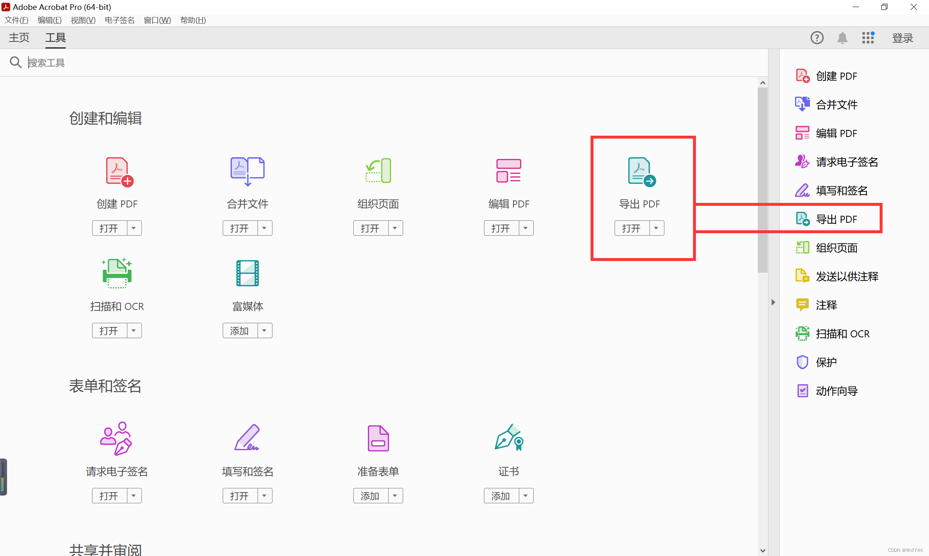The height and width of the screenshot is (556, 929).
Task: Click the 保护 shield icon in the sidebar
Action: coord(803,362)
